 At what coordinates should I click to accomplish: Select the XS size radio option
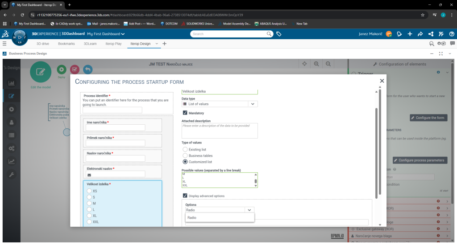89,191
